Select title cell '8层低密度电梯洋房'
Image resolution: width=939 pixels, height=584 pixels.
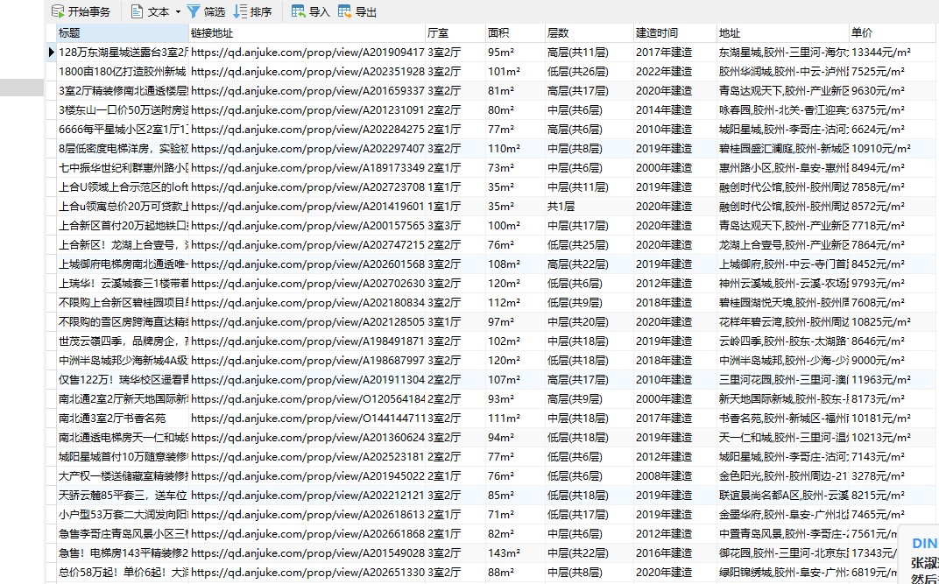coord(123,148)
